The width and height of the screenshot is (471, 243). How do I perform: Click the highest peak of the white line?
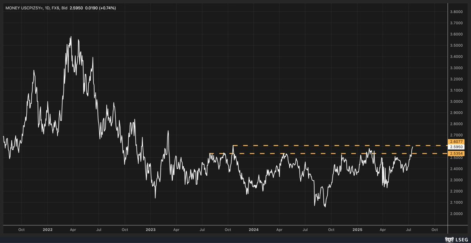coord(71,37)
